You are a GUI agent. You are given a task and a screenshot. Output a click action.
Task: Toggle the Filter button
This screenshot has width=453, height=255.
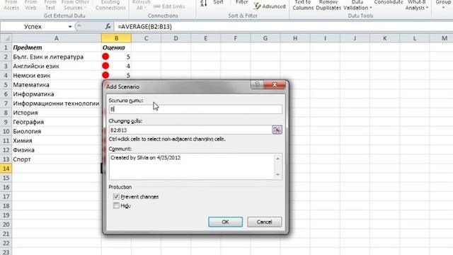tap(242, 2)
